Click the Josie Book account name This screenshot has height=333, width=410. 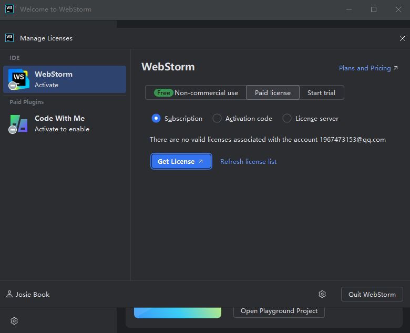(33, 294)
